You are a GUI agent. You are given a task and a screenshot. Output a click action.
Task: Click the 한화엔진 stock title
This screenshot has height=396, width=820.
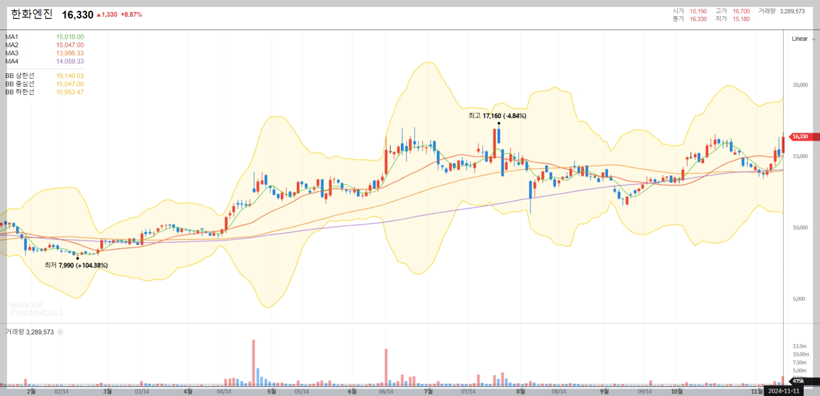coord(32,14)
